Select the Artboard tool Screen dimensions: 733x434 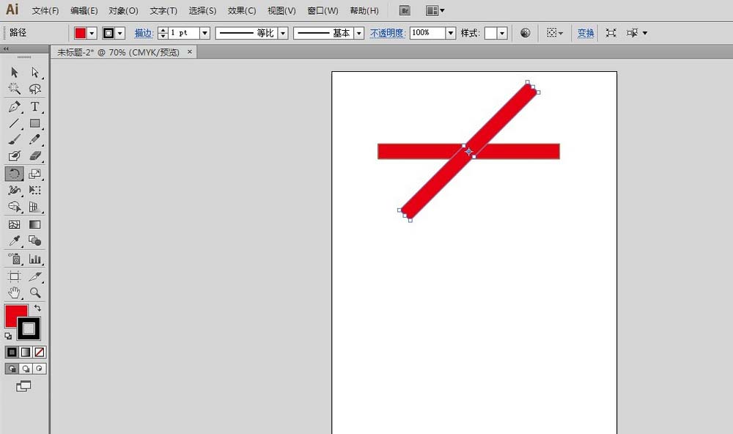tap(15, 276)
